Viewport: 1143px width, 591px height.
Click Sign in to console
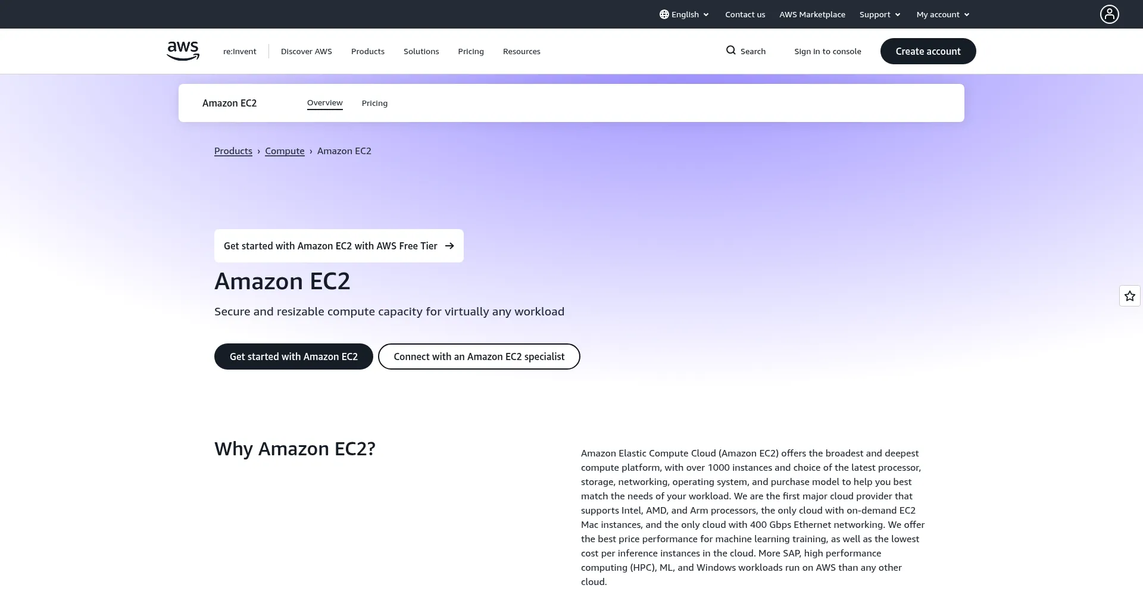click(827, 51)
